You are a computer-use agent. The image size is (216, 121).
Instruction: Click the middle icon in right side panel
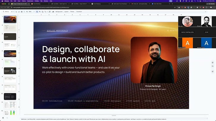[x=212, y=66]
